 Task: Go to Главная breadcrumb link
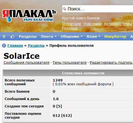pos(15,46)
